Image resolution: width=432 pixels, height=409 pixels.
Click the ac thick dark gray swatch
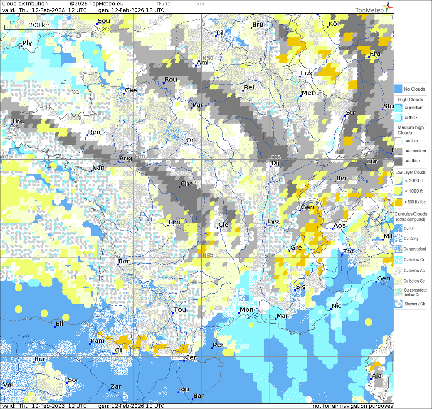(398, 161)
